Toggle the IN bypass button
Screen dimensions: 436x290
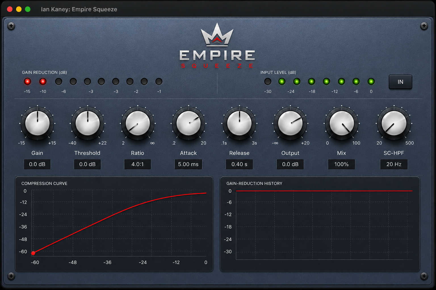pyautogui.click(x=400, y=82)
